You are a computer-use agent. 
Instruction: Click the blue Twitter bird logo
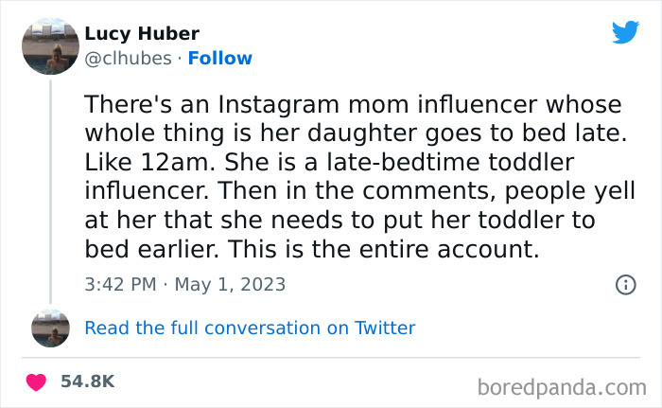coord(625,32)
